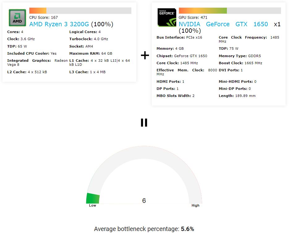Click the DP Ports: 1 spec
Image resolution: width=289 pixels, height=235 pixels.
tap(168, 89)
